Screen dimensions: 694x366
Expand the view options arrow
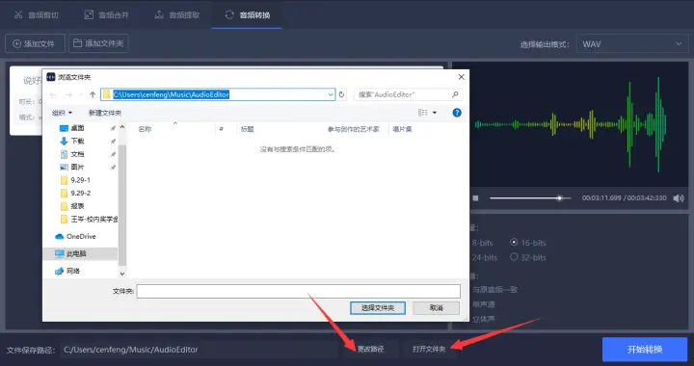(x=435, y=113)
